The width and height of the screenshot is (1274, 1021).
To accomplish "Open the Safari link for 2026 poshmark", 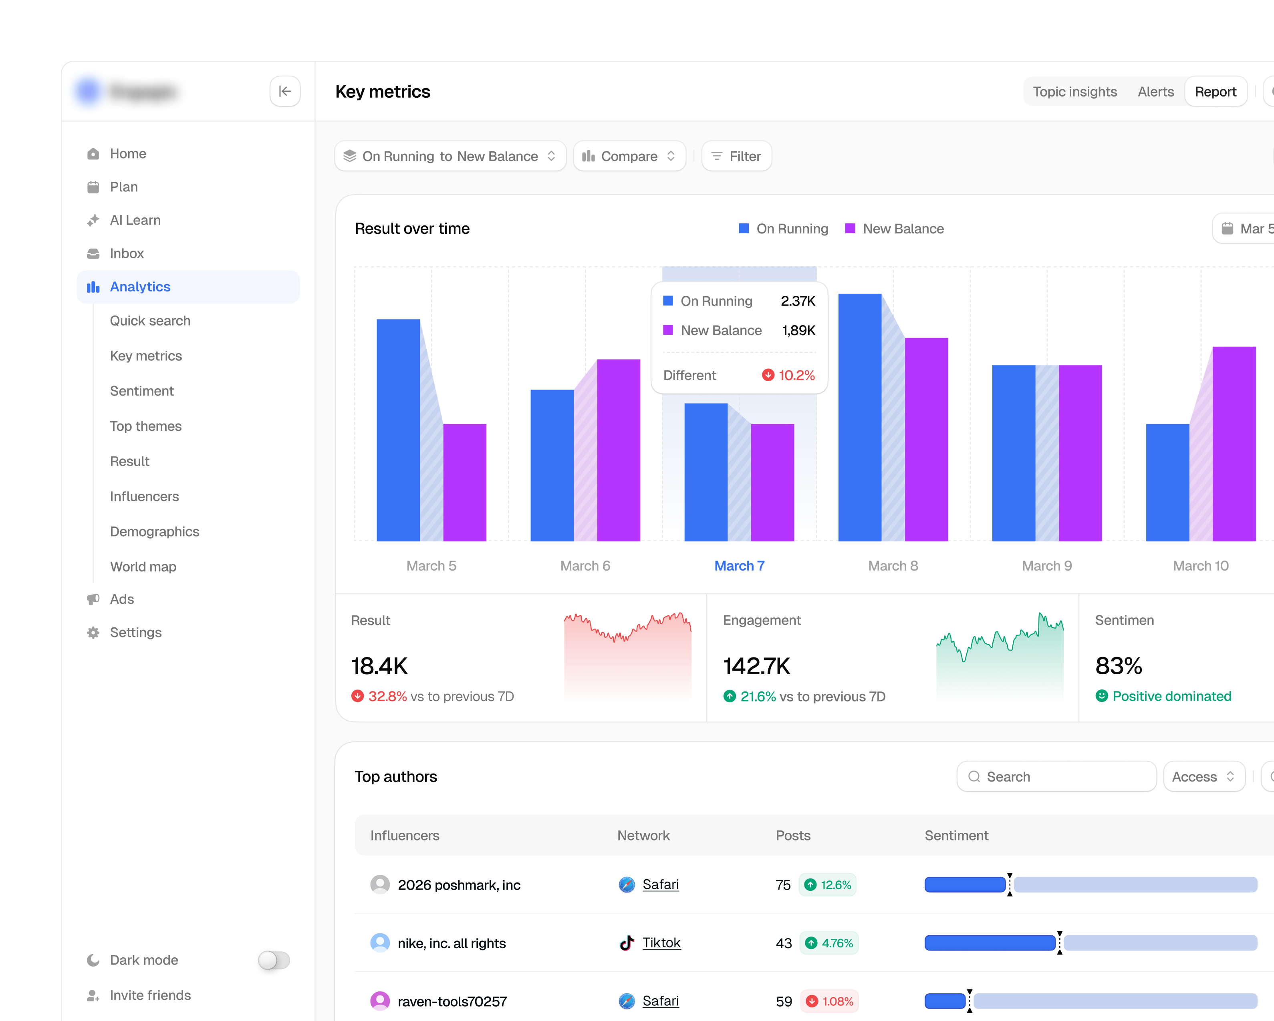I will pos(661,884).
